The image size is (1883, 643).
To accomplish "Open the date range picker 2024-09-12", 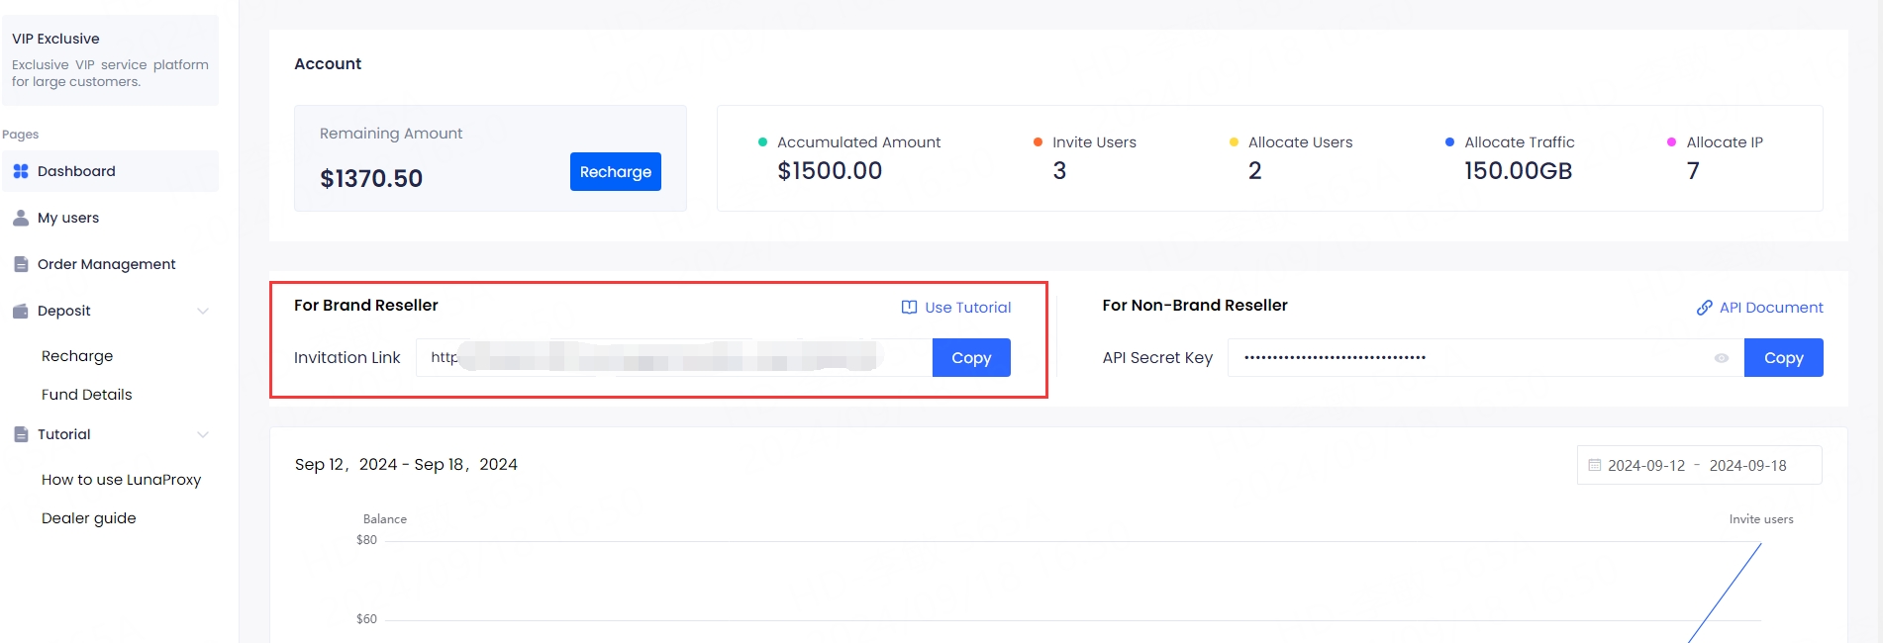I will point(1645,465).
